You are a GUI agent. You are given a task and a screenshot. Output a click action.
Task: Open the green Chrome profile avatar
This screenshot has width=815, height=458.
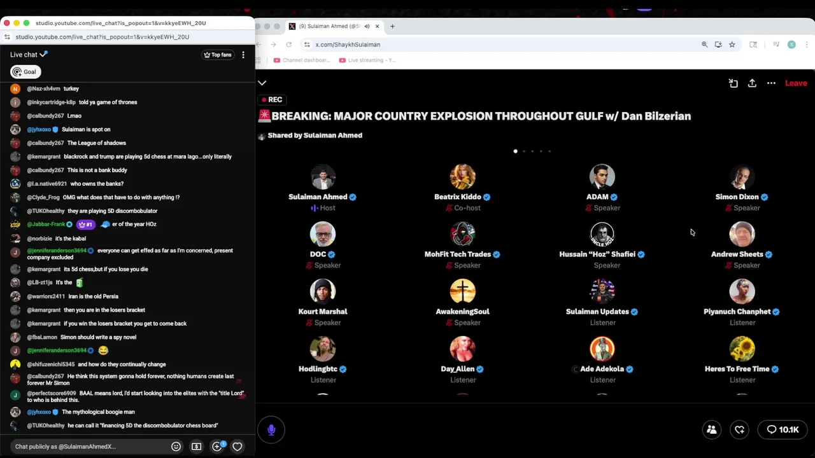coord(791,45)
